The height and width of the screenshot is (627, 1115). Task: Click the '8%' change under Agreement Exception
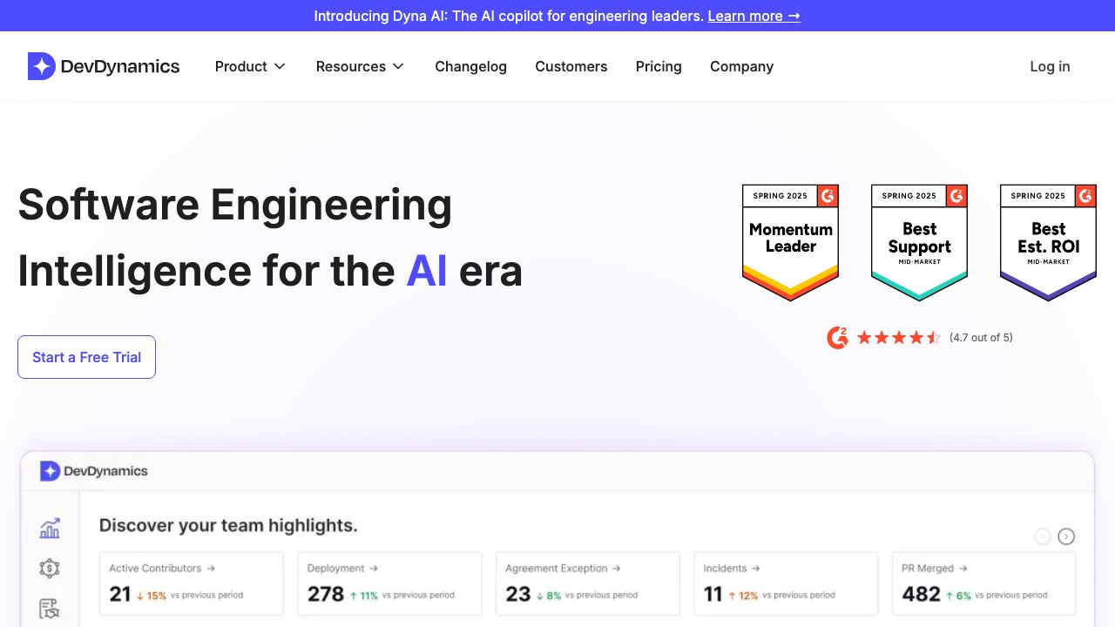point(549,596)
